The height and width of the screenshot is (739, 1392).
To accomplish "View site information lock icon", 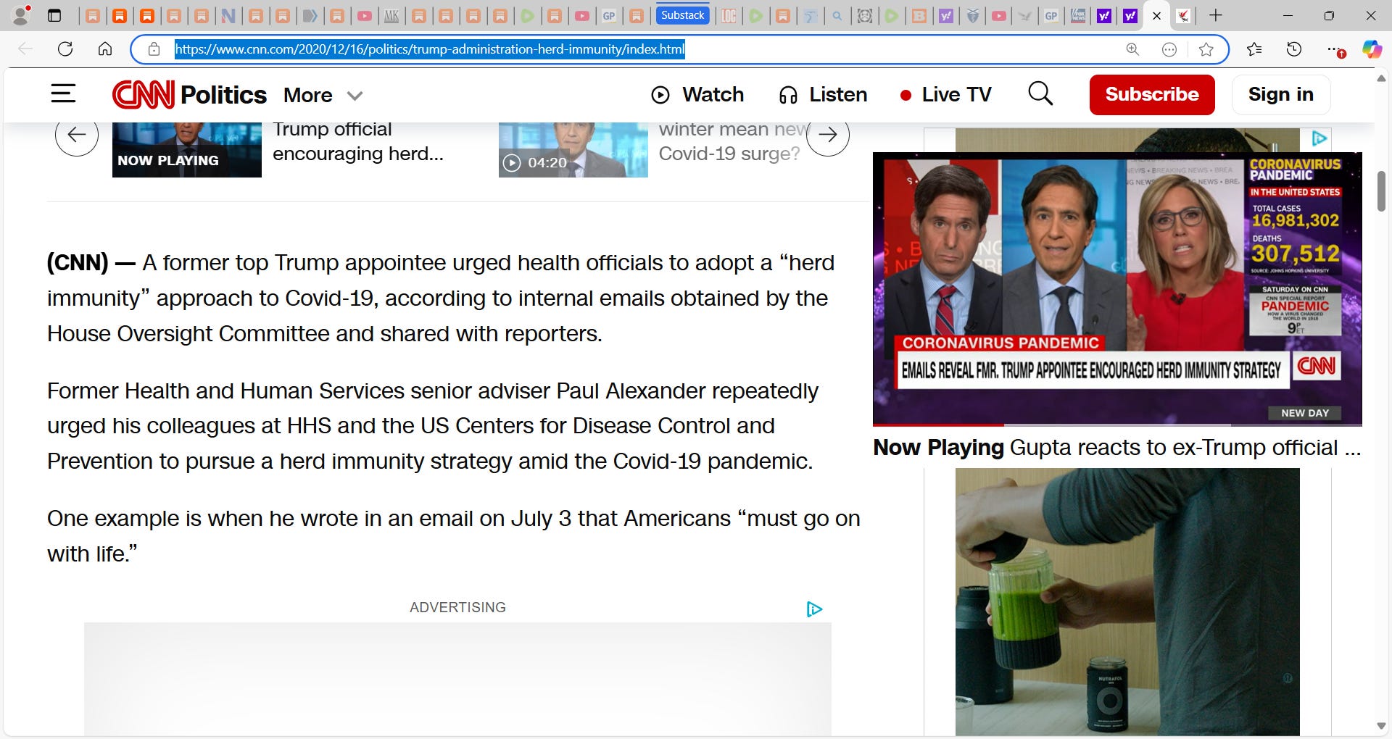I will point(154,49).
